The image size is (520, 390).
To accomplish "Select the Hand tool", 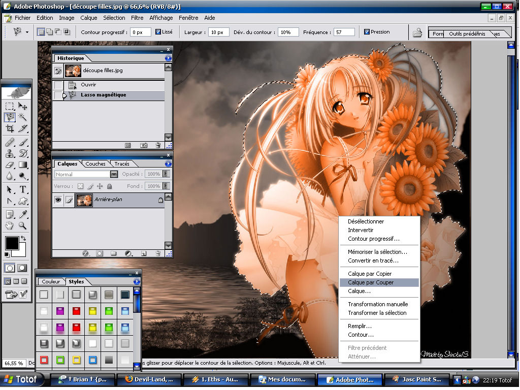I will pos(10,225).
